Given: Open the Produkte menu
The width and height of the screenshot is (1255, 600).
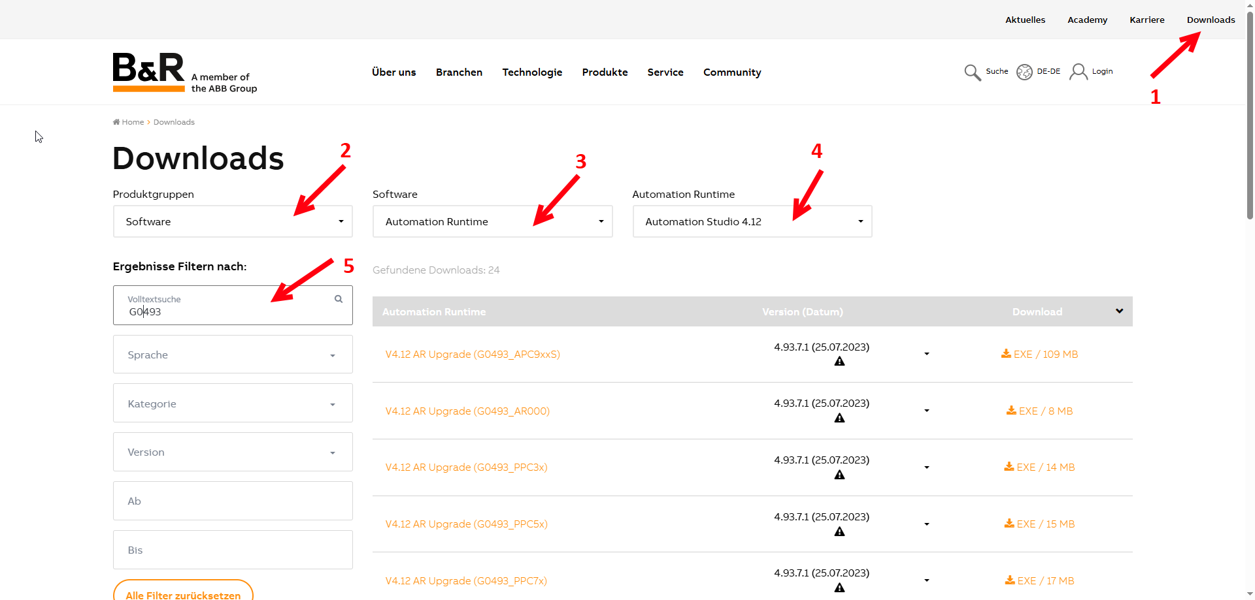Looking at the screenshot, I should [605, 72].
